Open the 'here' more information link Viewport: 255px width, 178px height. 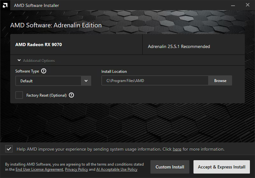point(177,149)
